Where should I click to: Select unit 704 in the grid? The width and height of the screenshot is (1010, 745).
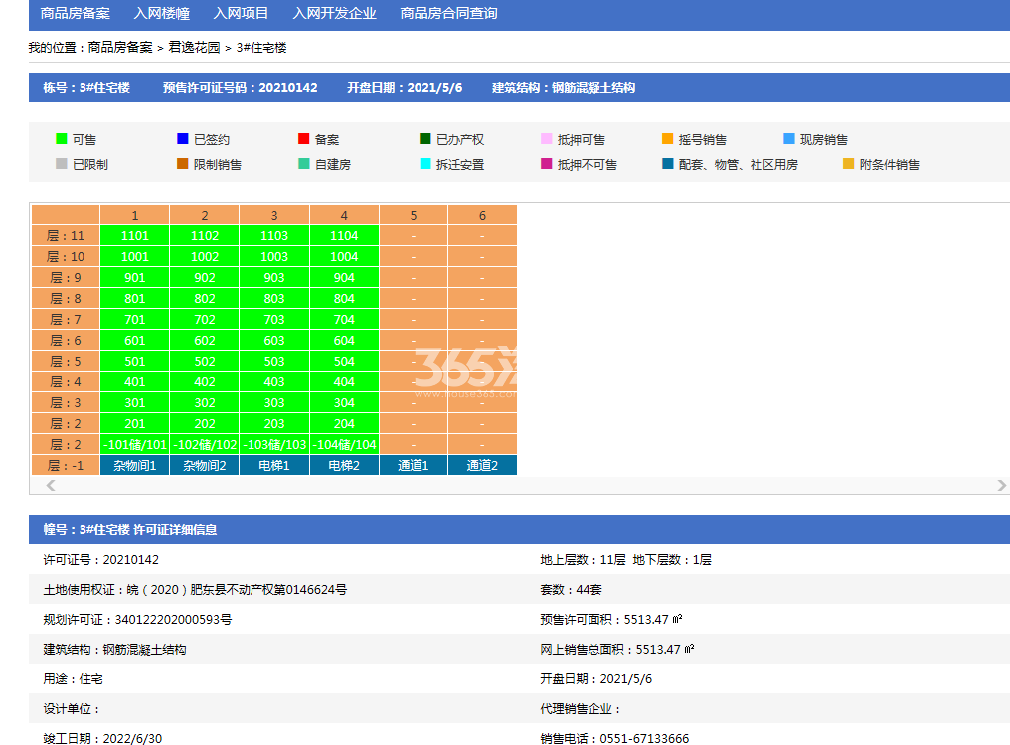point(344,320)
